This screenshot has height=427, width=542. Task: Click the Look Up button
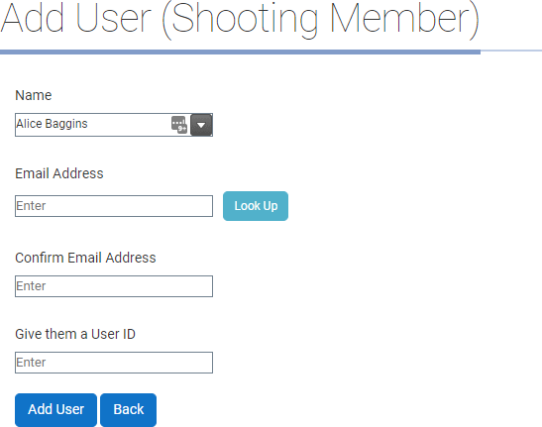pos(256,206)
